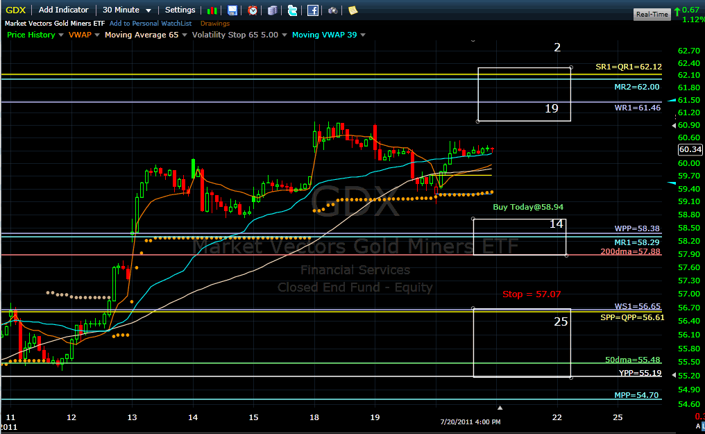
Task: Click the current price marker 60.34
Action: click(x=690, y=149)
